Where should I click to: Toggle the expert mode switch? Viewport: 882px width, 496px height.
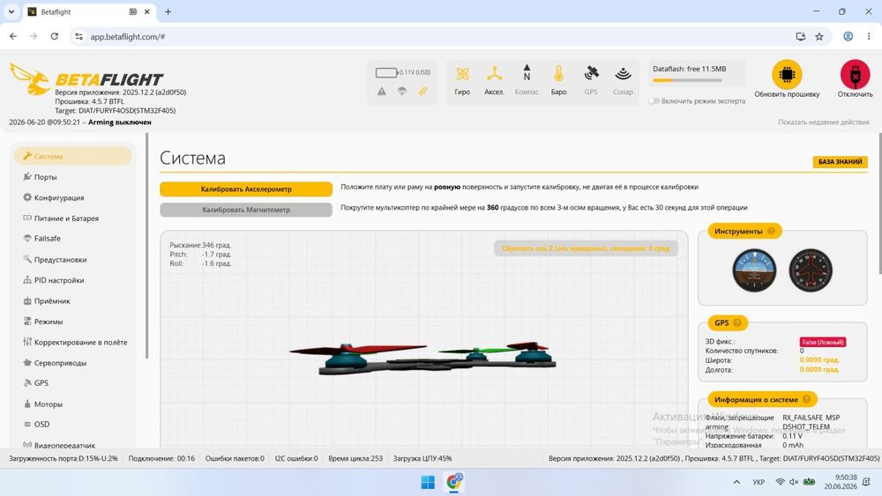click(653, 101)
